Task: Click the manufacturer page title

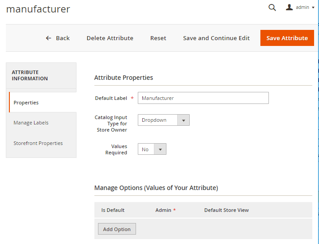Action: (38, 9)
